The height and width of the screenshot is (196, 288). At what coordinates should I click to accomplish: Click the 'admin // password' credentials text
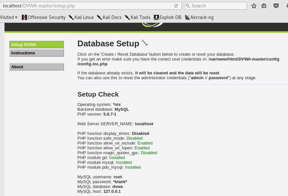click(209, 78)
